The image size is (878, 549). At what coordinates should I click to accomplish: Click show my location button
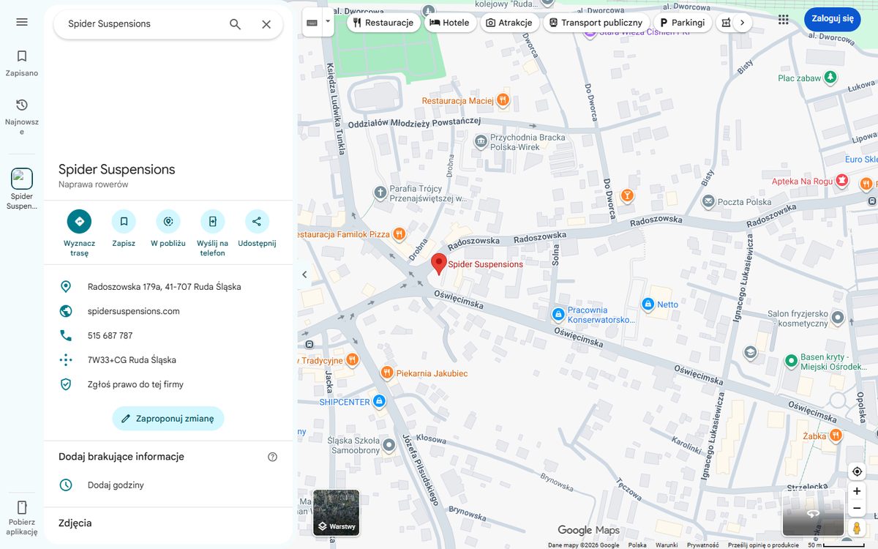(857, 471)
